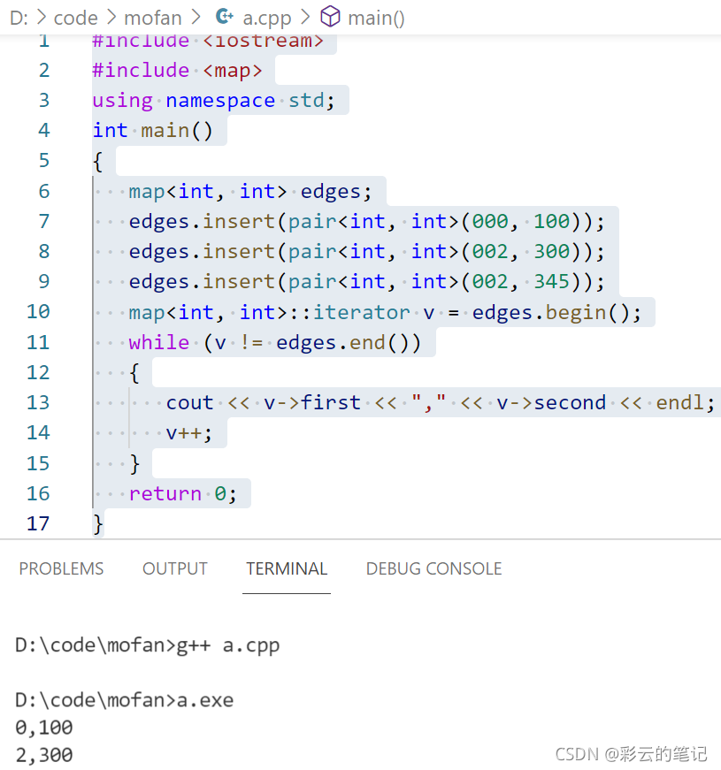Viewport: 721px width, 770px height.
Task: Click terminal command line 'a.exe'
Action: [205, 700]
